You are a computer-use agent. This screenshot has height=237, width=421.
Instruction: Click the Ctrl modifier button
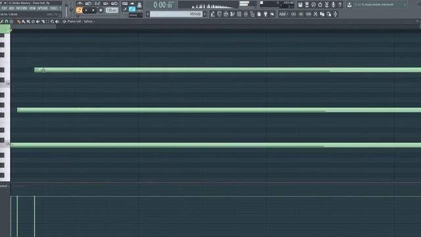[x=293, y=14]
